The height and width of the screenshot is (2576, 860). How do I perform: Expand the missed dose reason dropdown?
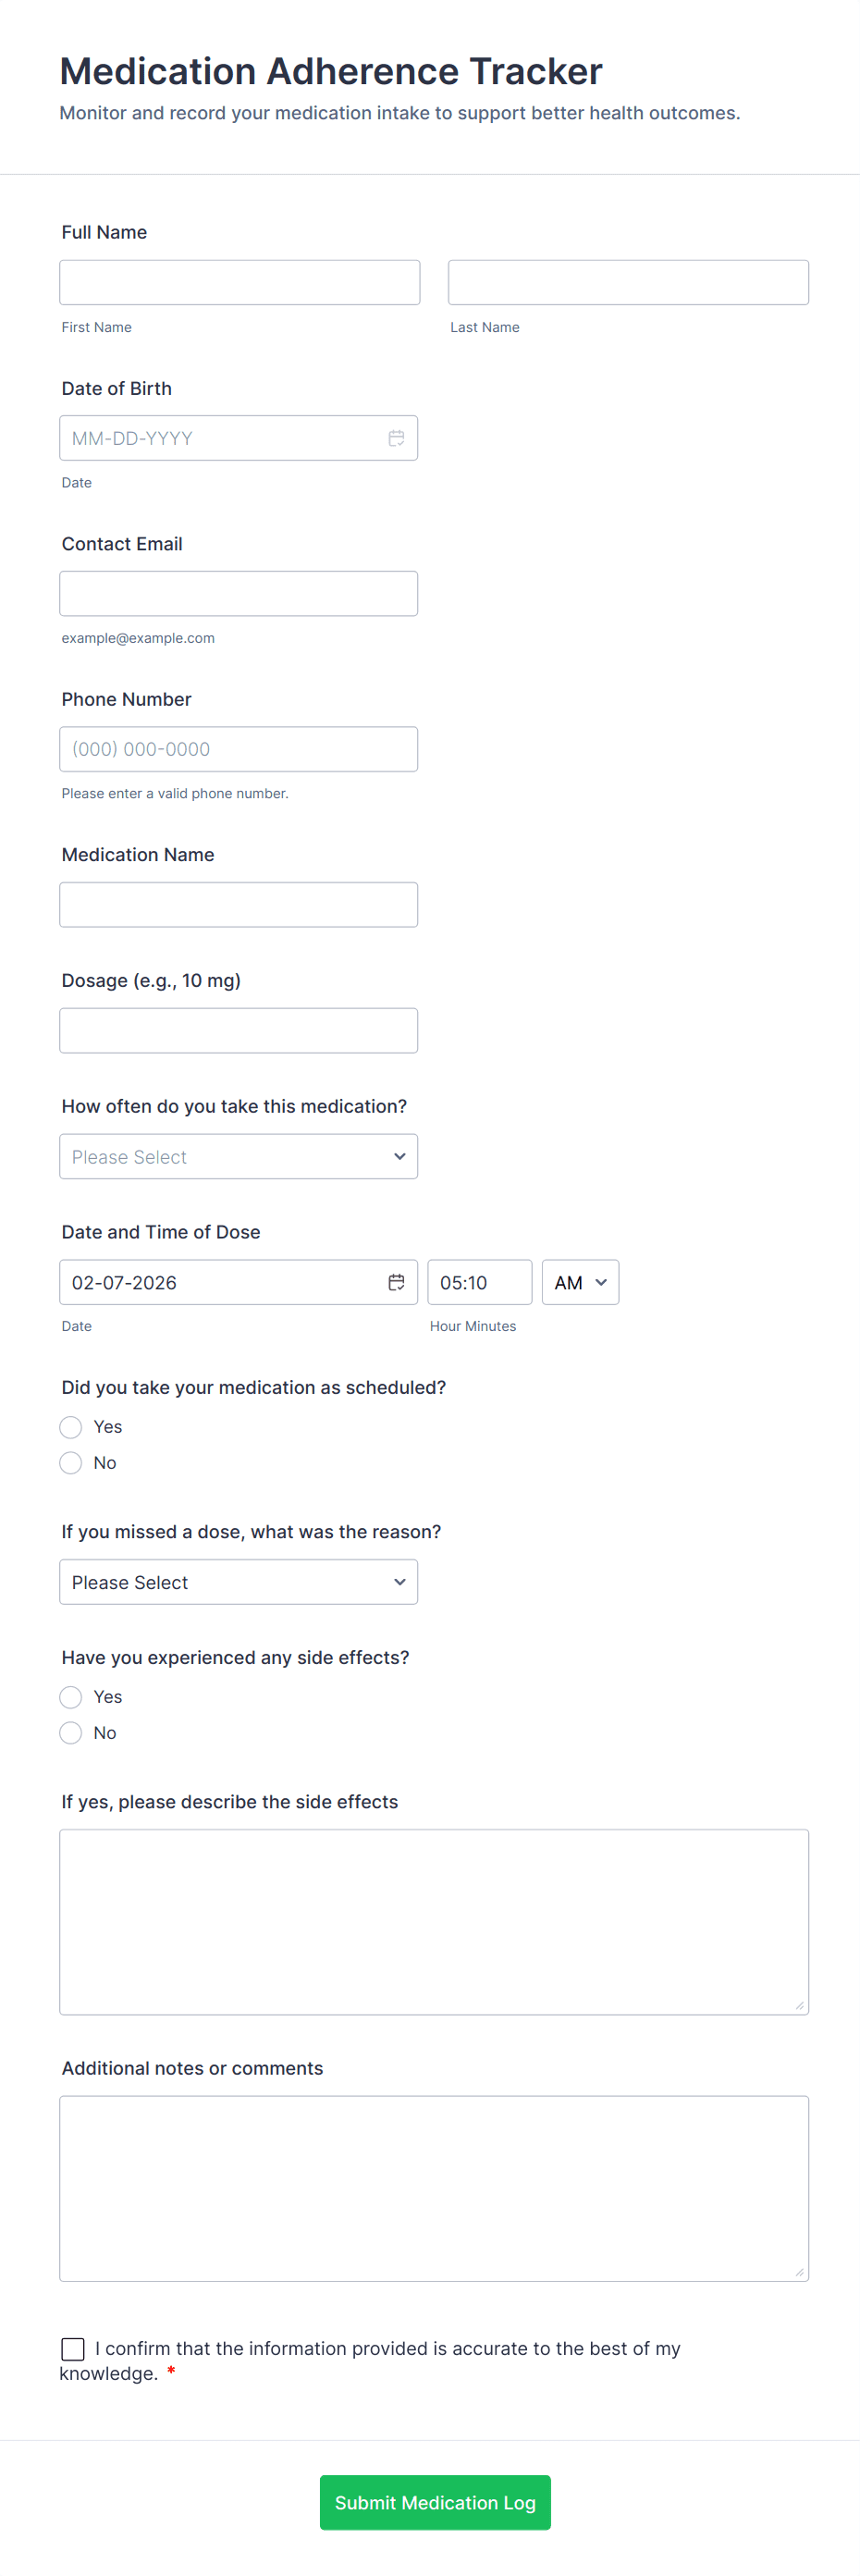tap(238, 1582)
